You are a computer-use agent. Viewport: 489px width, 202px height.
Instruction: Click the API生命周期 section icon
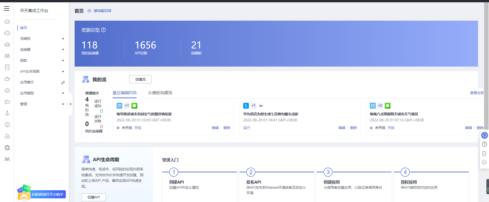pos(86,159)
